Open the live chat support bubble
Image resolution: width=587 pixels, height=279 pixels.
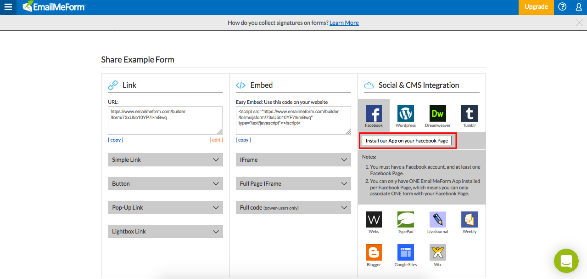click(566, 261)
